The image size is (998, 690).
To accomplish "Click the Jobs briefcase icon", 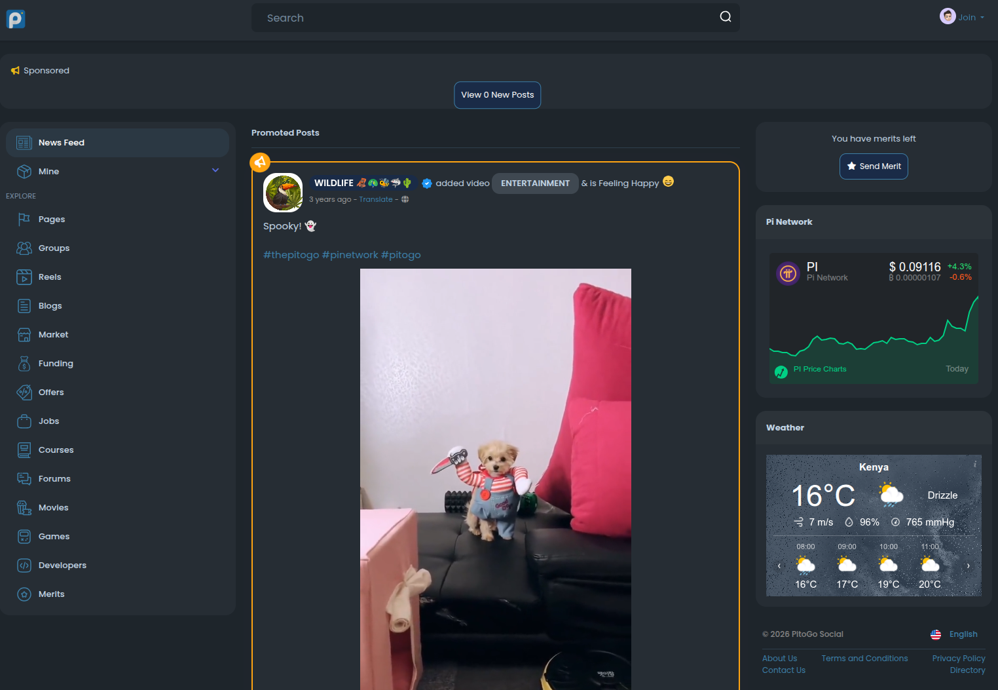I will click(x=24, y=421).
